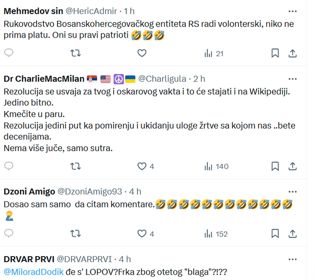Image resolution: width=315 pixels, height=280 pixels.
Task: Reply to Dr CharlieMacMilan's tweet
Action: click(x=9, y=166)
